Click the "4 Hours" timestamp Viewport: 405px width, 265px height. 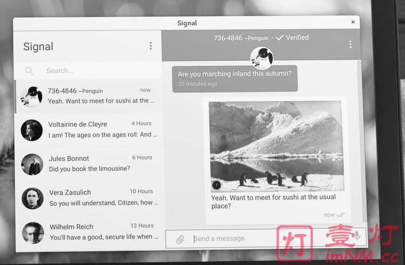point(141,123)
